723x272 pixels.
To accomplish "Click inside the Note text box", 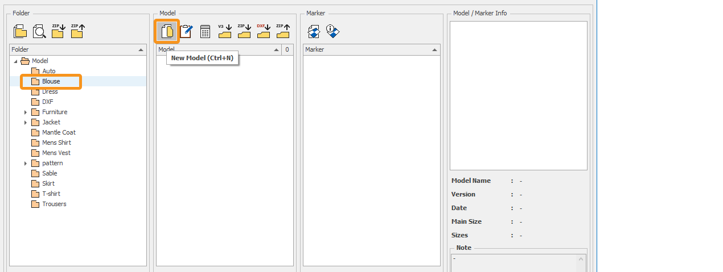I will click(x=514, y=262).
